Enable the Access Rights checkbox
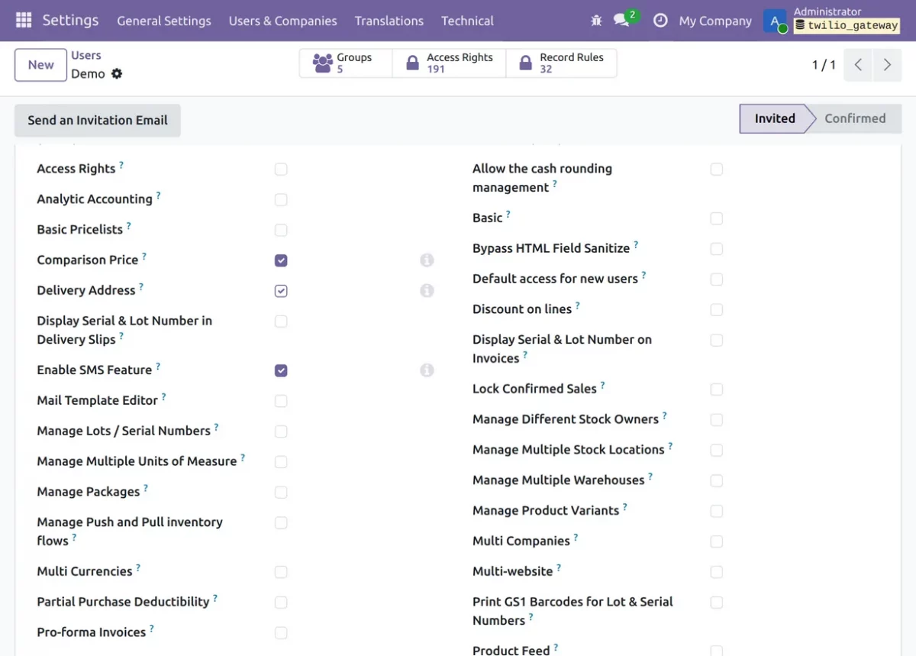 coord(281,169)
